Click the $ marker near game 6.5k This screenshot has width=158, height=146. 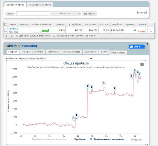click(114, 88)
